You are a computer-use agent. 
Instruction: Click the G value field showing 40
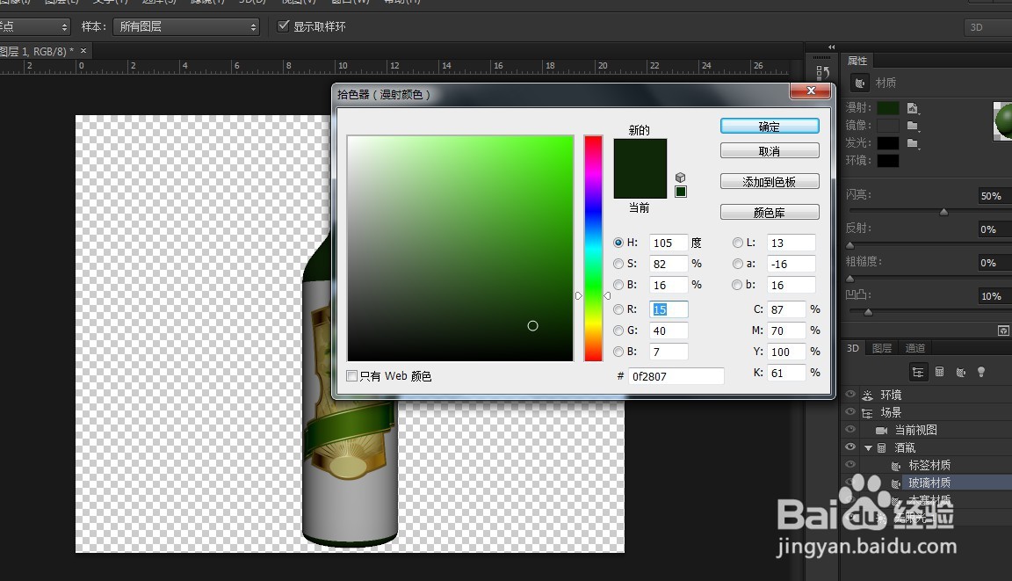[668, 330]
